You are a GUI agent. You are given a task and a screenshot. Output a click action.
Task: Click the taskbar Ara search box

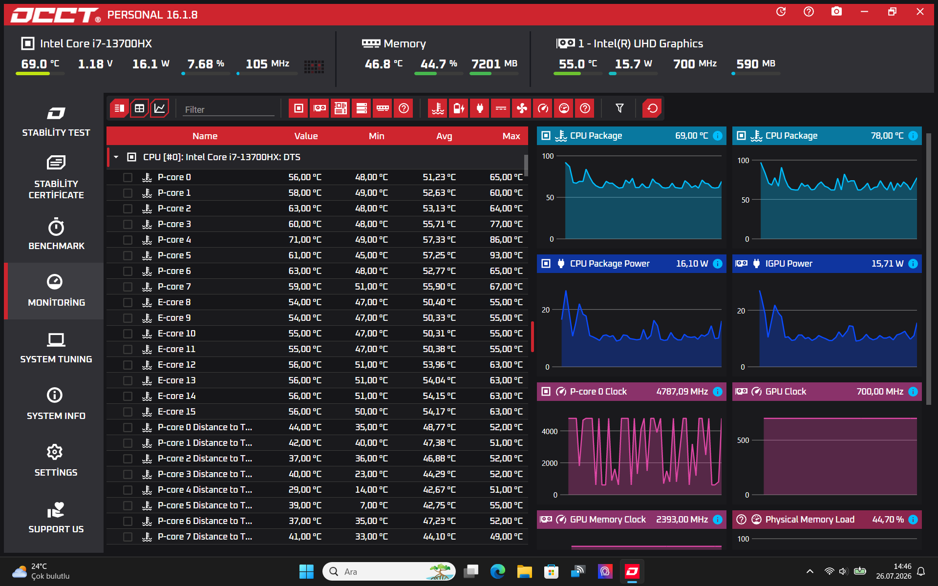389,571
